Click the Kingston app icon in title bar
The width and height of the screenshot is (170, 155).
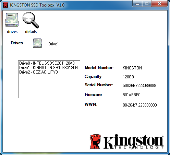[x=5, y=5]
